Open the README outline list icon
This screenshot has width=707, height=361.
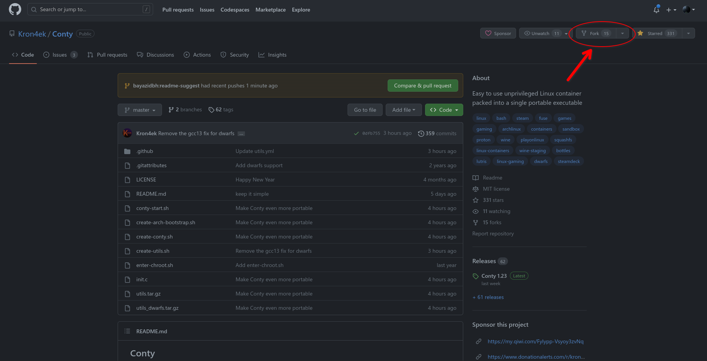(127, 331)
